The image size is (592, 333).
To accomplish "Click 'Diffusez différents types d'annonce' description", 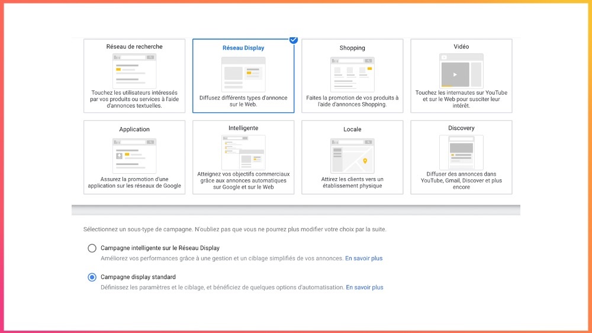I will point(243,101).
